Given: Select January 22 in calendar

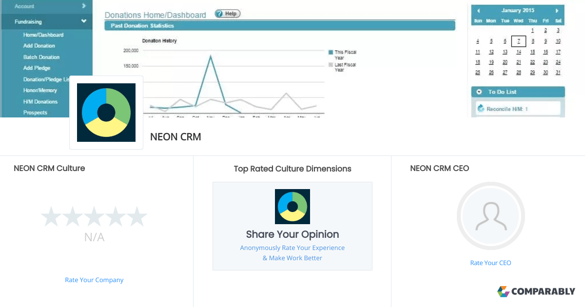Looking at the screenshot, I should [532, 62].
